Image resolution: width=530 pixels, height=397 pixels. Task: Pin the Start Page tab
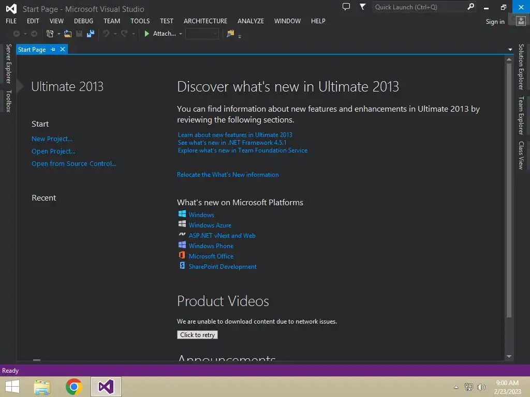click(x=53, y=50)
